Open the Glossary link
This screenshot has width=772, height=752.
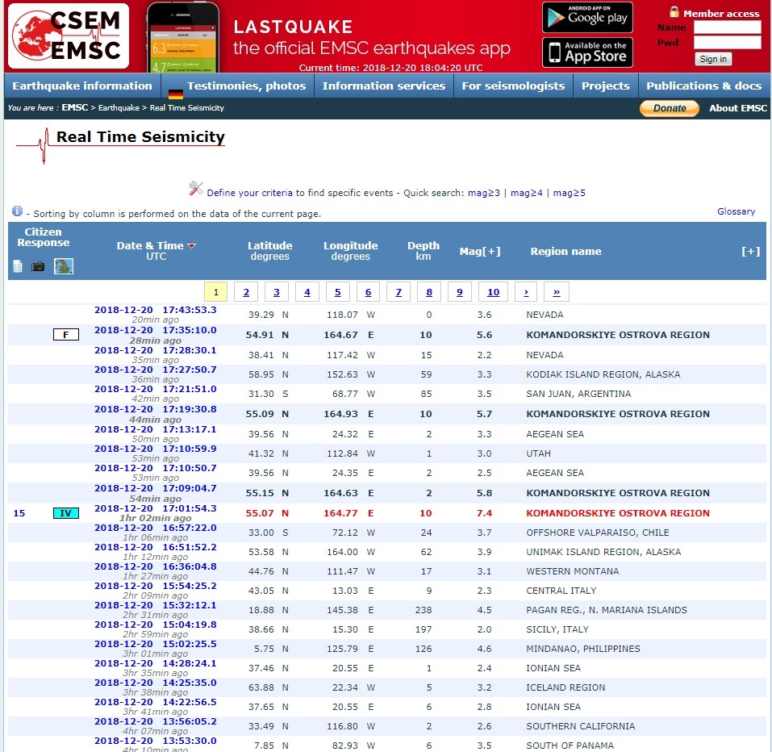click(x=736, y=211)
